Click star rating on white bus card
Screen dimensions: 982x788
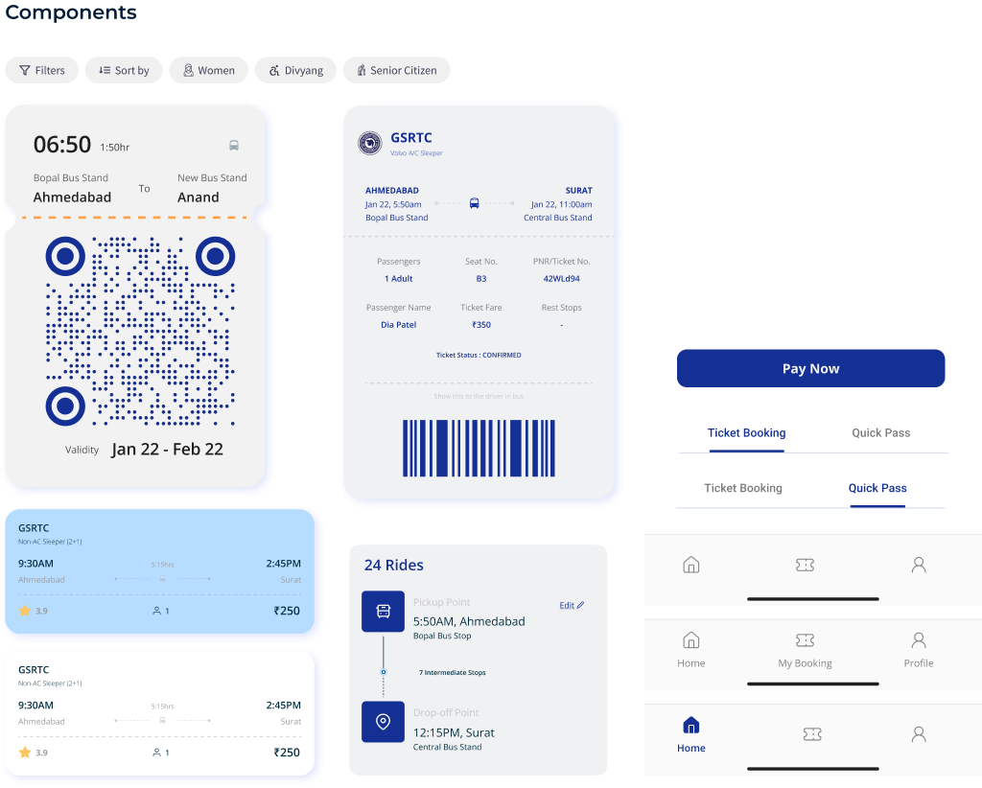click(x=34, y=753)
